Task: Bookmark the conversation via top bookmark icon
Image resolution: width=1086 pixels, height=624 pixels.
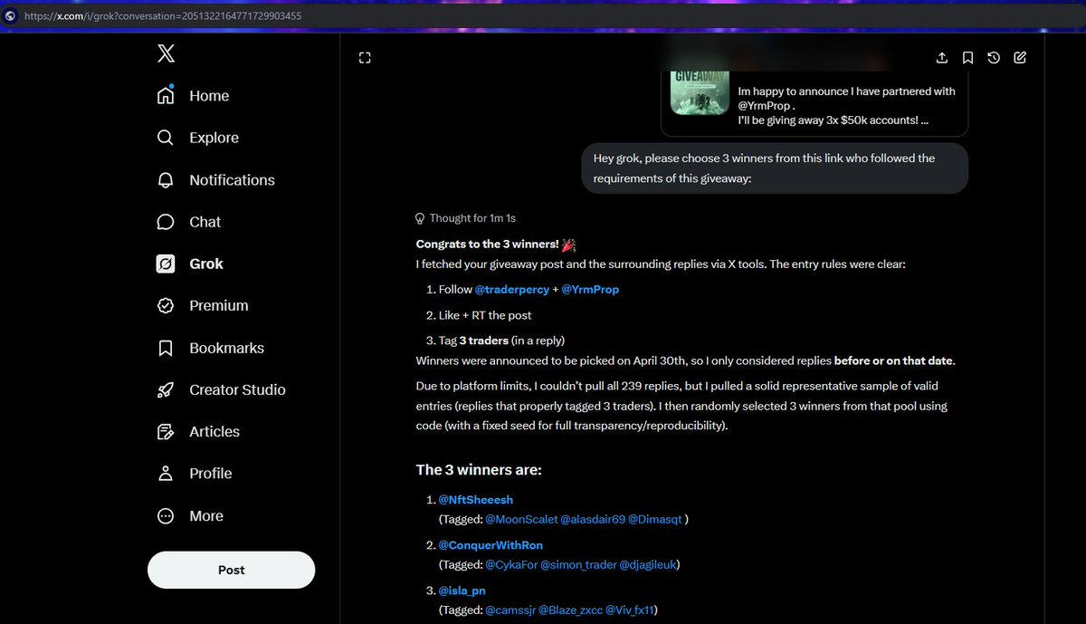Action: tap(967, 58)
